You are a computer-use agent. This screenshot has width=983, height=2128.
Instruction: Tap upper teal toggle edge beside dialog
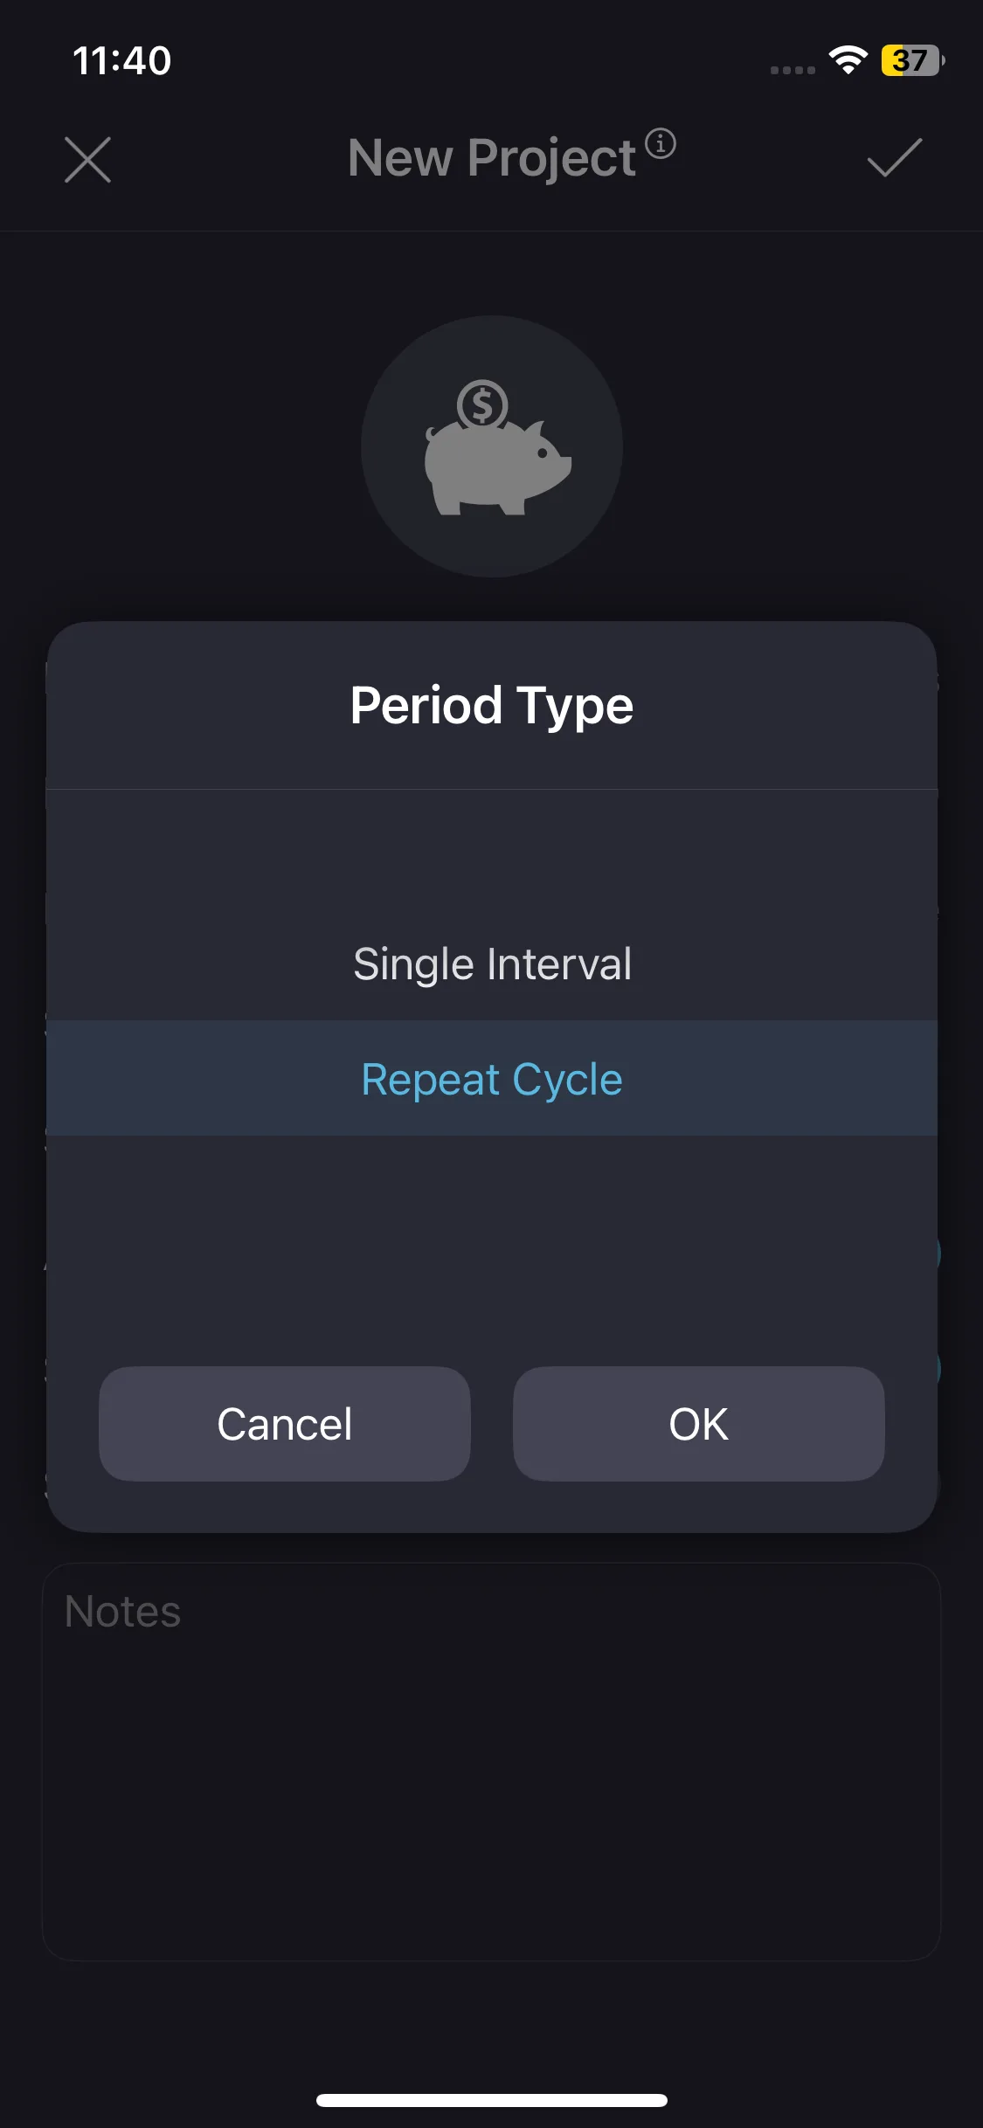coord(939,1253)
